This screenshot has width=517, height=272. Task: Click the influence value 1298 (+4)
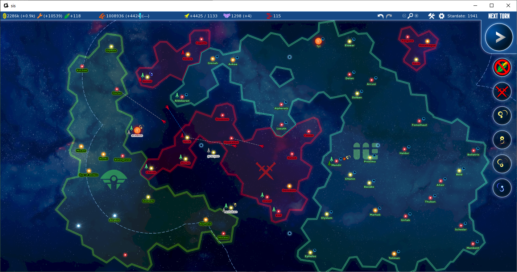[241, 16]
